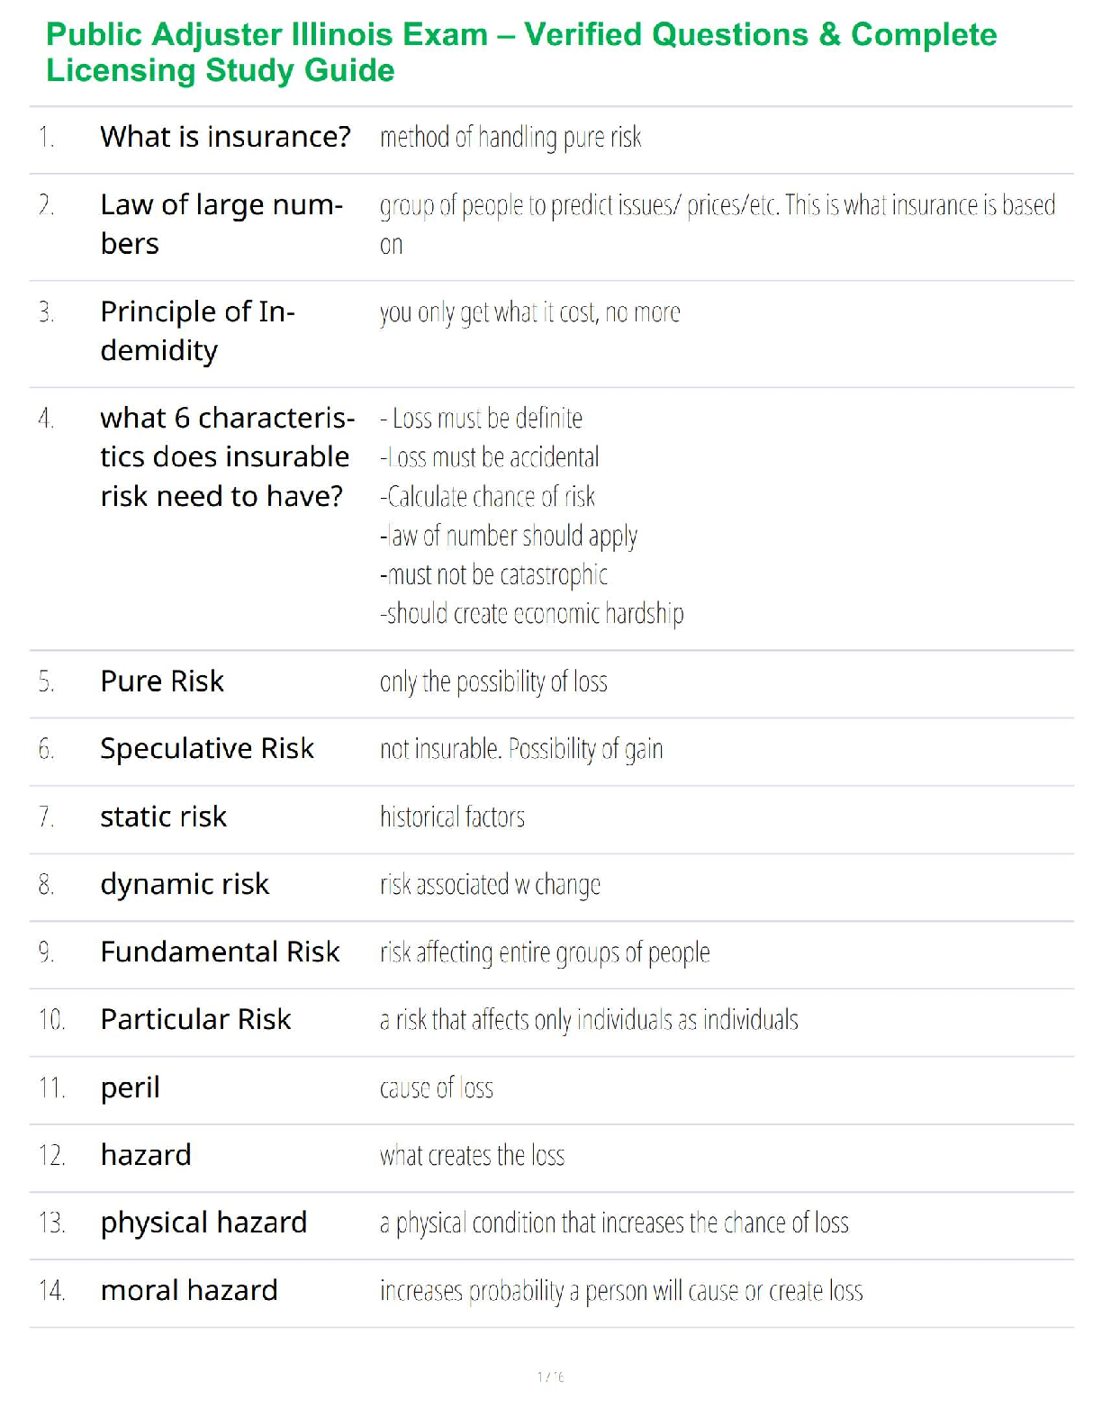Viewport: 1102px width, 1426px height.
Task: Click the 'cause of loss' definition
Action: (437, 1088)
